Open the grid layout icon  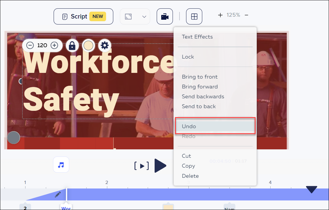(194, 16)
